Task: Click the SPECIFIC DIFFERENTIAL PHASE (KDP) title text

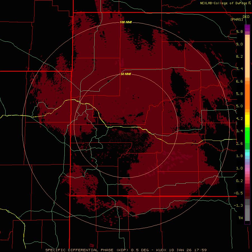Action: (87, 250)
